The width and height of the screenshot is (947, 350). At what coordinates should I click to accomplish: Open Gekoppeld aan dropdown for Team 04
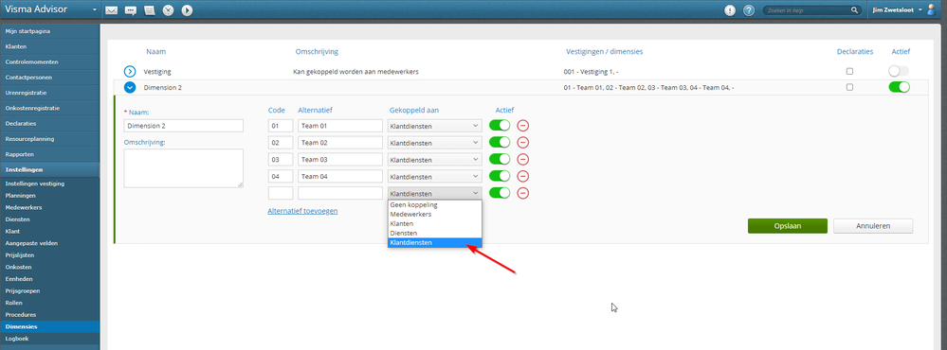(x=435, y=177)
